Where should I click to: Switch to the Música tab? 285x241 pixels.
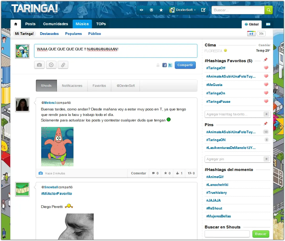point(82,24)
